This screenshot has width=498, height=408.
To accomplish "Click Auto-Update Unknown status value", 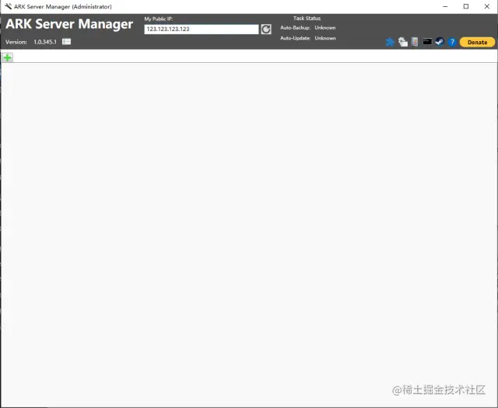I will point(325,38).
